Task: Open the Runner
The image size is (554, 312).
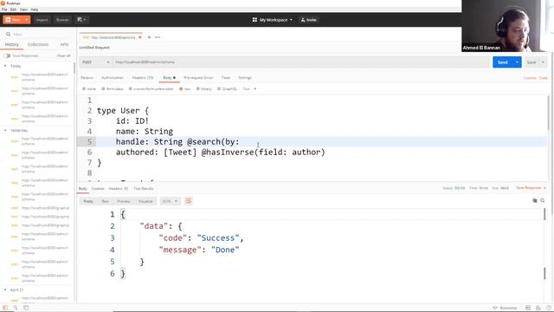Action: pos(62,20)
